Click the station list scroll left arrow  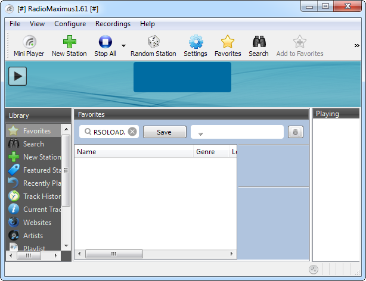(x=79, y=254)
